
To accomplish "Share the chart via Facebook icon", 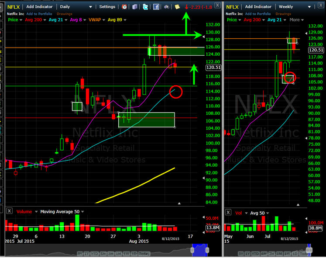I will click(x=156, y=7).
